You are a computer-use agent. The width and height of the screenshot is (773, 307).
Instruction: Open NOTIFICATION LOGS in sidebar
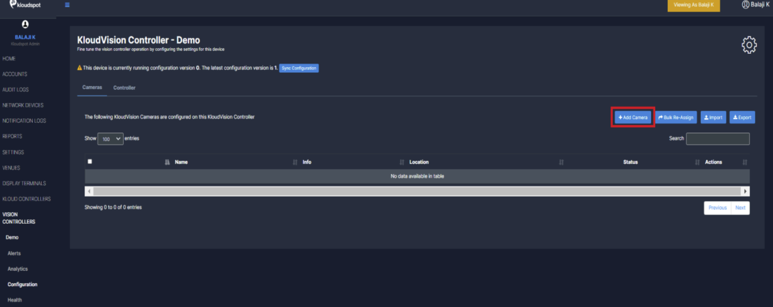click(24, 121)
